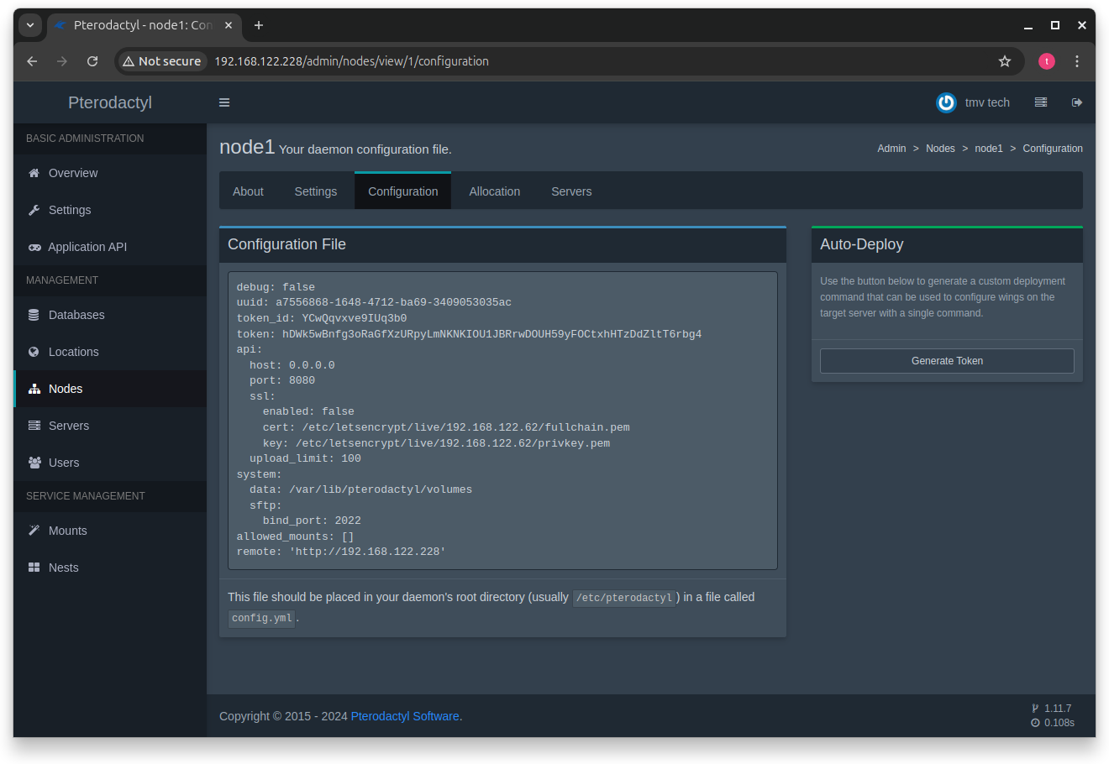Sign out using the logout icon

[1077, 102]
